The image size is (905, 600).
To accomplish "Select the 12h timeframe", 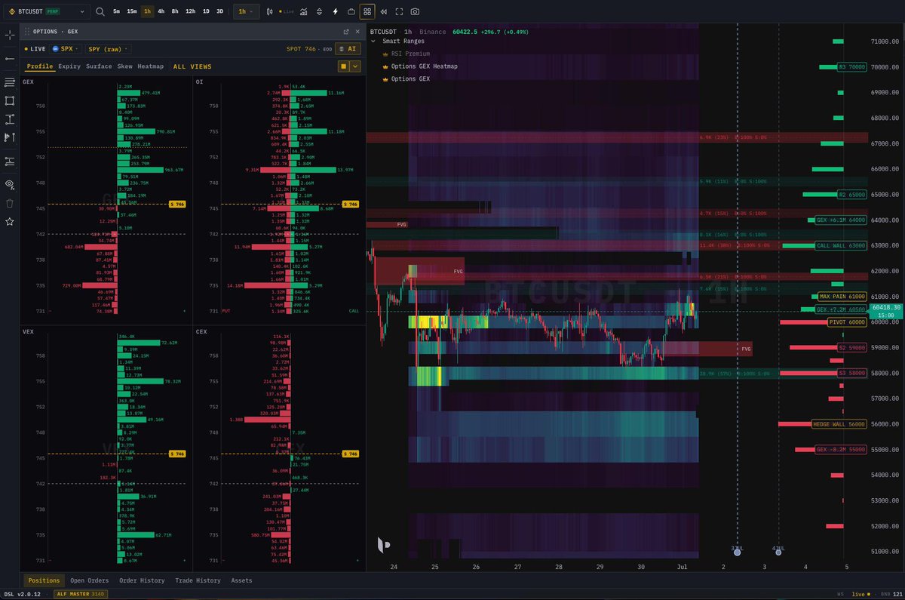I will 190,11.
